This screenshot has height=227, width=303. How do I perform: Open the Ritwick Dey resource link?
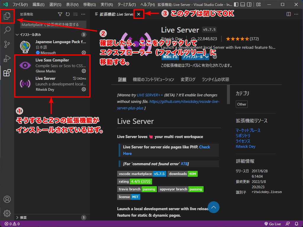click(x=245, y=147)
